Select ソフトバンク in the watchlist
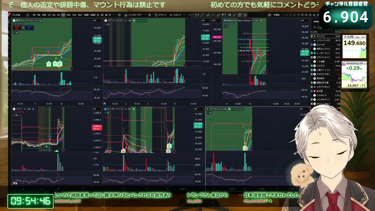375x211 pixels. click(326, 40)
